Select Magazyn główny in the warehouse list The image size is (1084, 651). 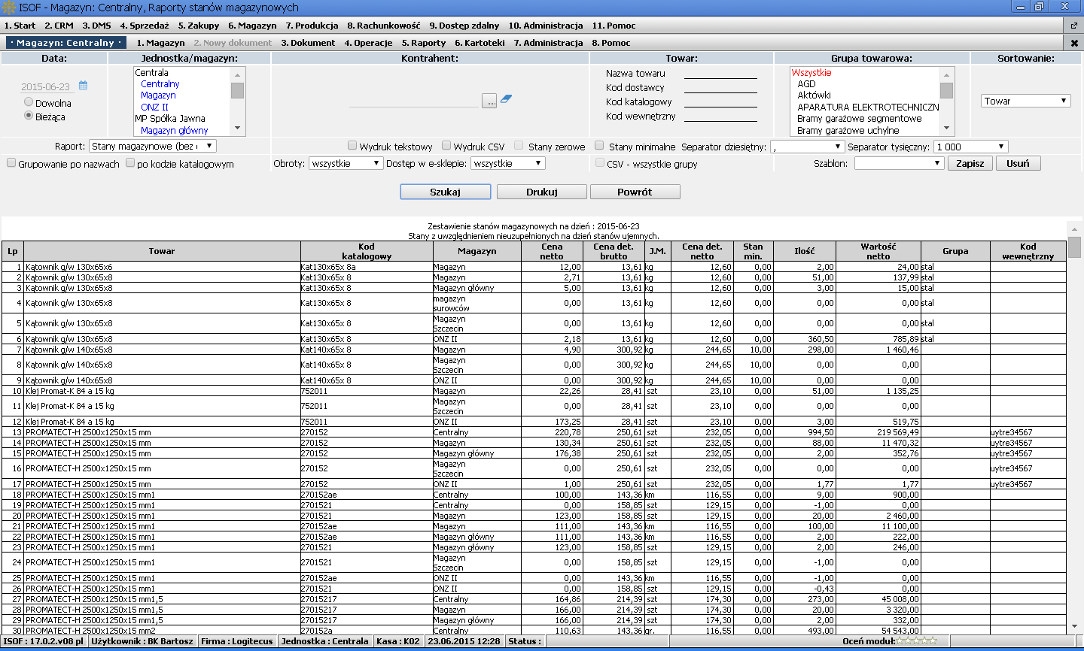click(x=175, y=130)
